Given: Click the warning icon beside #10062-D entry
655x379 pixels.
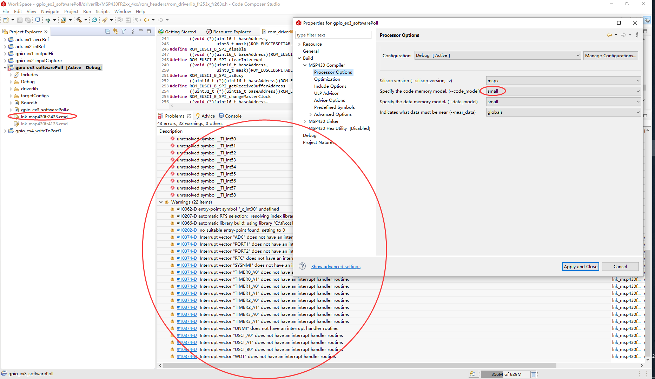Looking at the screenshot, I should pyautogui.click(x=172, y=209).
